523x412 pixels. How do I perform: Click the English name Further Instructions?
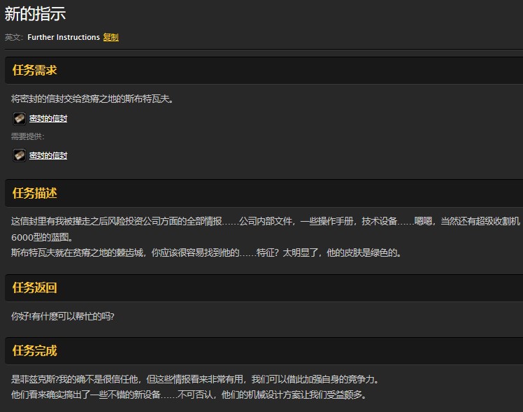click(64, 37)
